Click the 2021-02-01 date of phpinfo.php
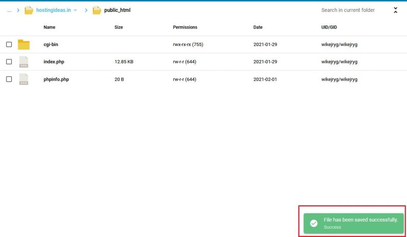Screen dimensions: 407x237 click(265, 79)
